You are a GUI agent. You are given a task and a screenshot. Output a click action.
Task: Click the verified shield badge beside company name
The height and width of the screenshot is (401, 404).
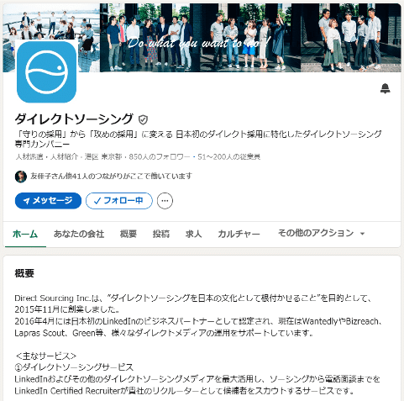coord(143,119)
